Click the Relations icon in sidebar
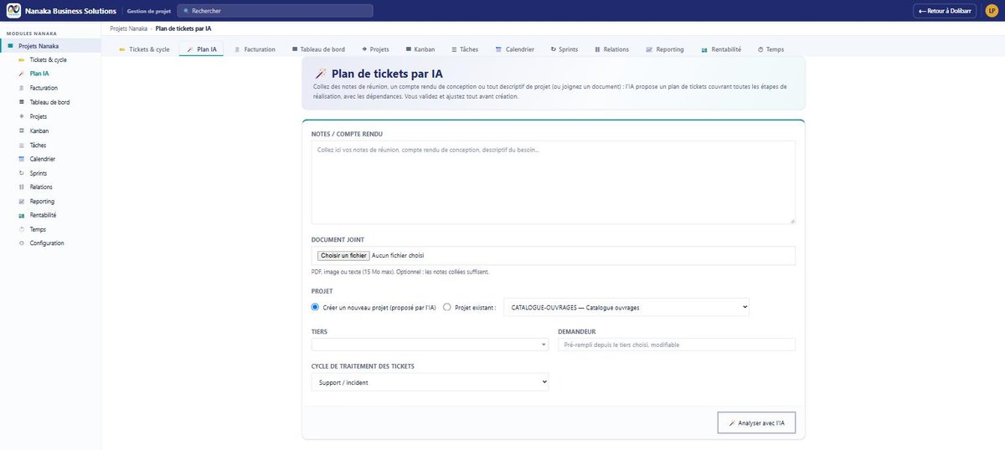Image resolution: width=1005 pixels, height=450 pixels. [x=22, y=187]
